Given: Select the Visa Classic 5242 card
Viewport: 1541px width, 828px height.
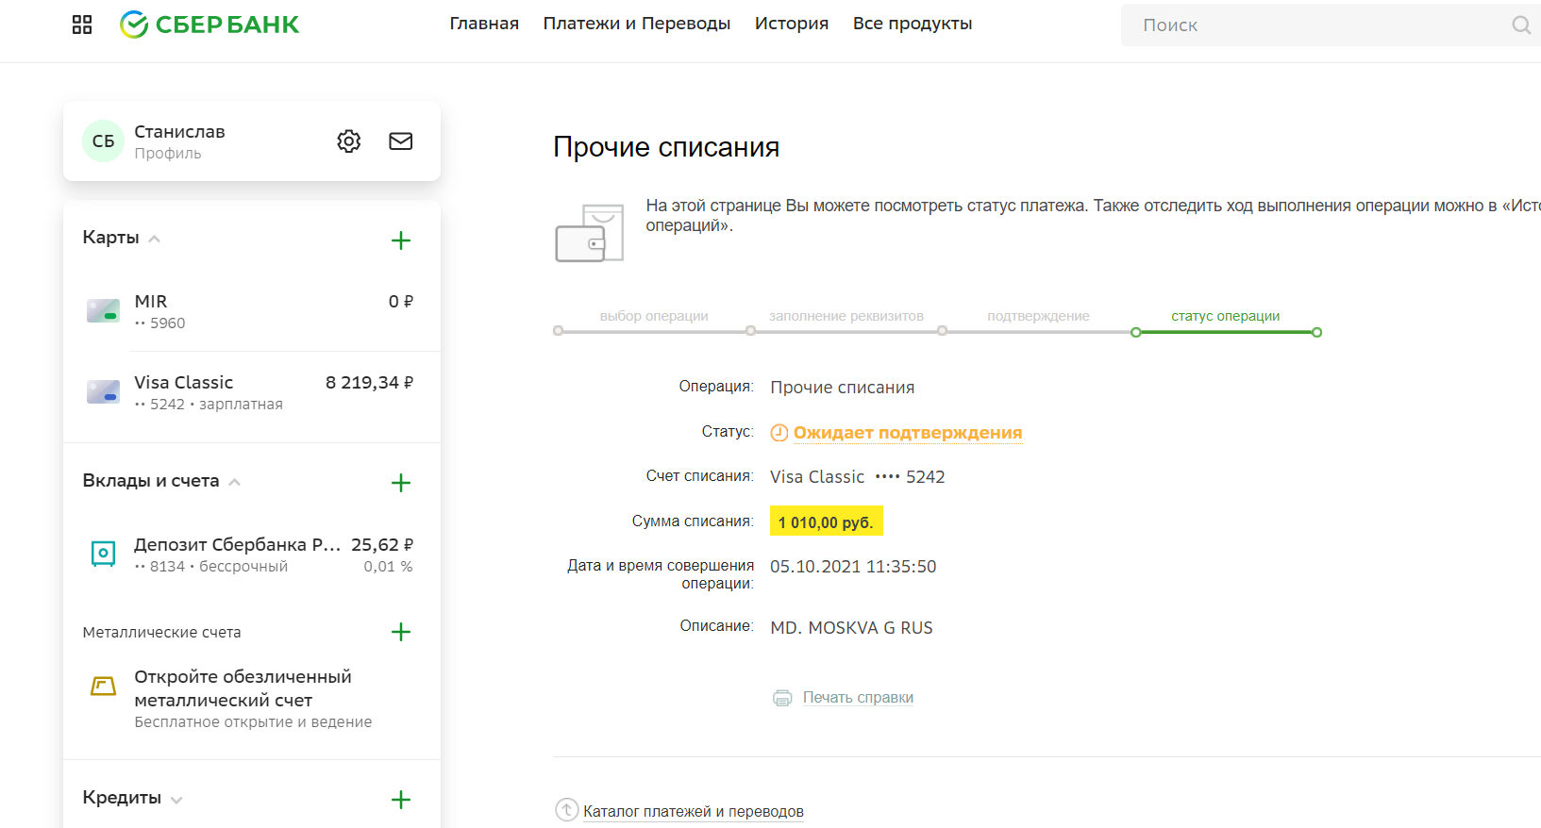Looking at the screenshot, I should (x=252, y=392).
